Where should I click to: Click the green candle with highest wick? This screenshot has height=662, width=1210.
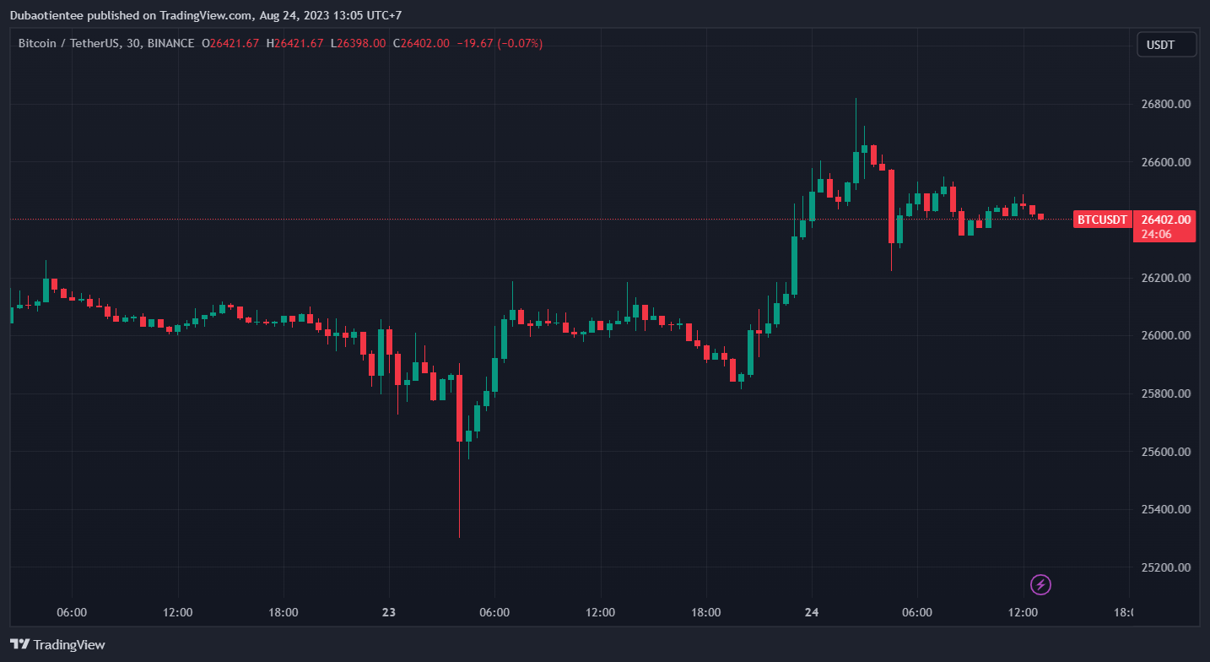[856, 166]
